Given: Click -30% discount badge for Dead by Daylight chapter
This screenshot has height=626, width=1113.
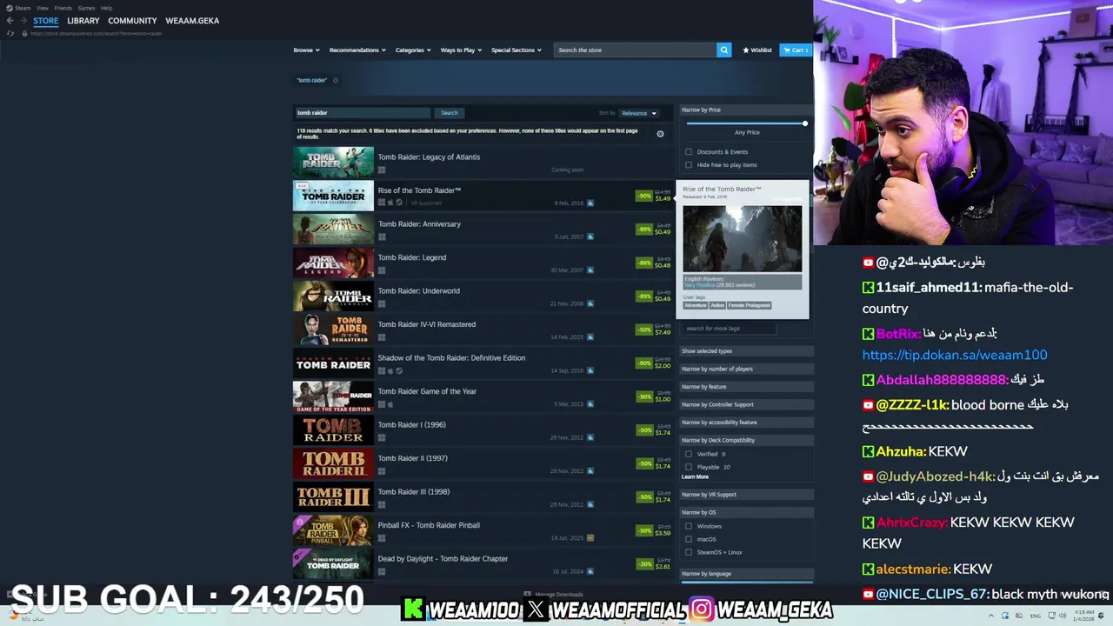Looking at the screenshot, I should pos(644,564).
